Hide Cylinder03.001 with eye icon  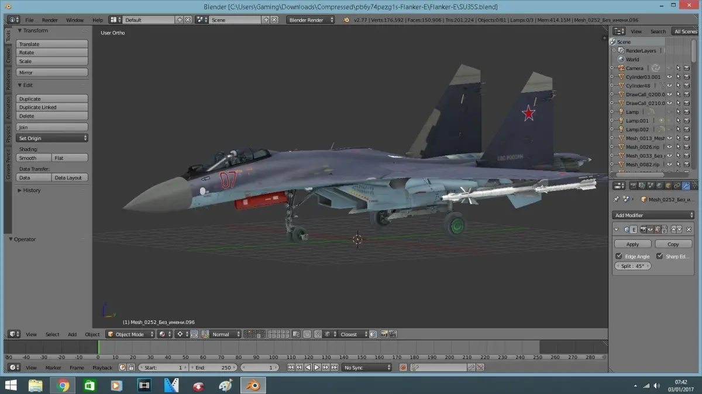670,77
